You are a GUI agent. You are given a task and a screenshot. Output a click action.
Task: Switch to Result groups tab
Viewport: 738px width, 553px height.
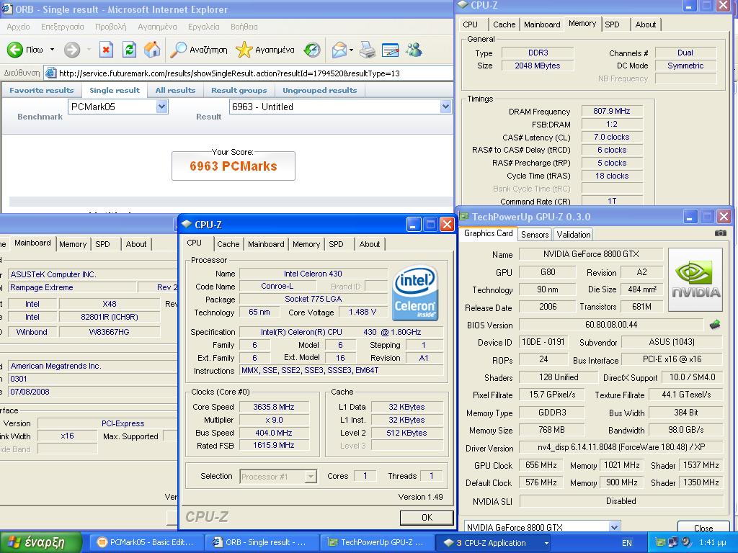(x=239, y=90)
